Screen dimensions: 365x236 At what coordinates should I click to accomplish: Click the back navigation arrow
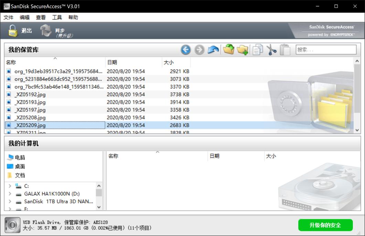(x=185, y=50)
